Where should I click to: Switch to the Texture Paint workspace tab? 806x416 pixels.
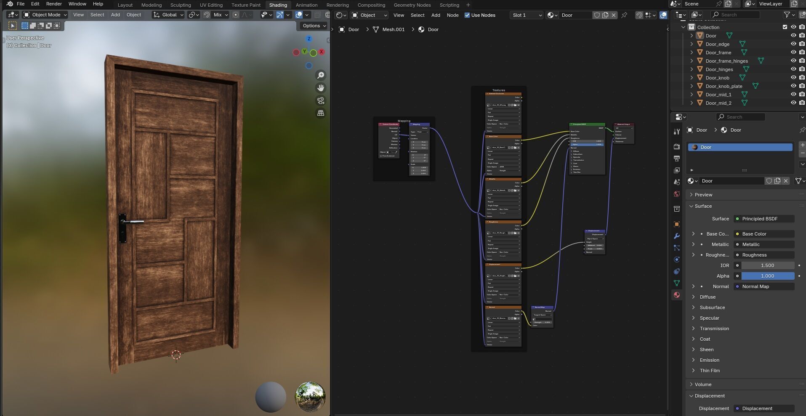[x=246, y=5]
